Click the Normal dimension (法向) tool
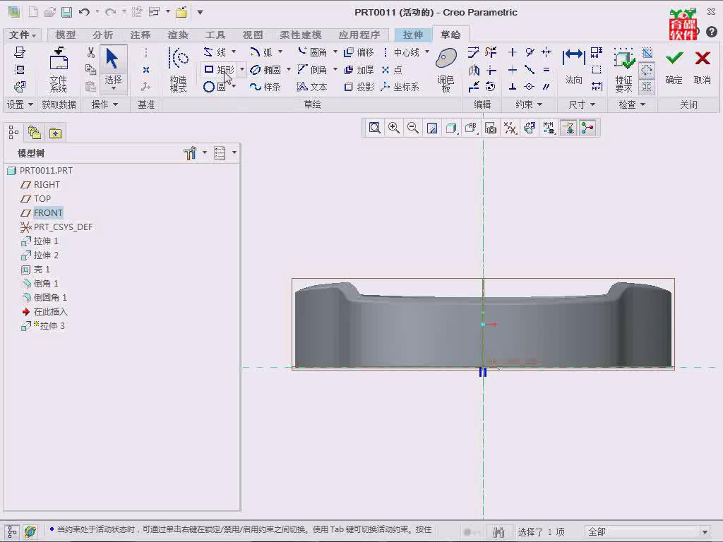The width and height of the screenshot is (723, 542). [573, 67]
